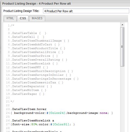This screenshot has width=130, height=132.
Task: Click the Product Listing Design Title field
Action: tap(86, 11)
